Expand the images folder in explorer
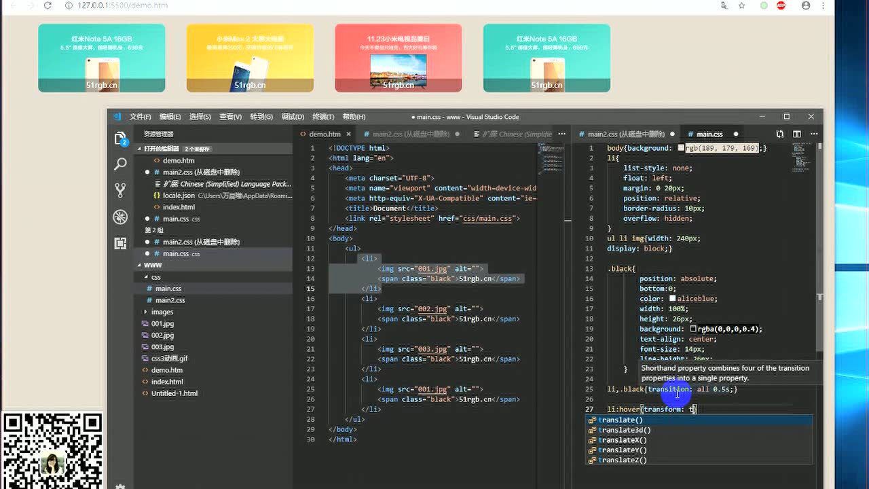 tap(213, 312)
